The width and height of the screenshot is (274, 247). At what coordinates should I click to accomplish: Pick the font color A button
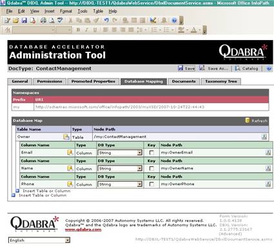[x=193, y=30]
